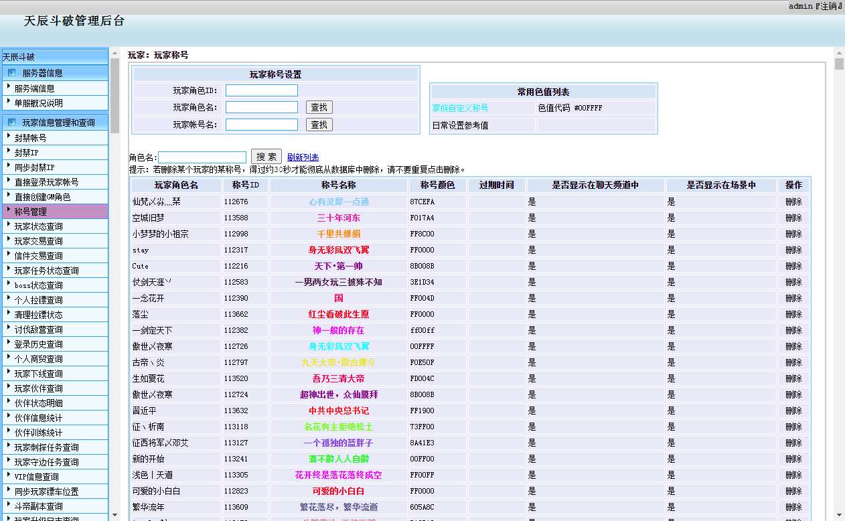Log out via the 注销 link
Screen dimensions: 845x521
tap(828, 6)
